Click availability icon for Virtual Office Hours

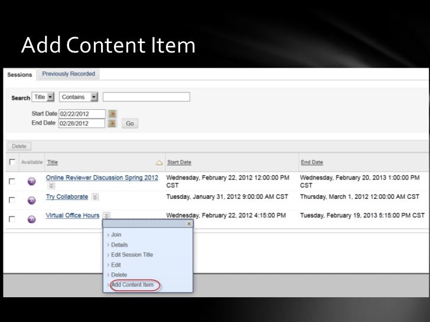pyautogui.click(x=31, y=219)
